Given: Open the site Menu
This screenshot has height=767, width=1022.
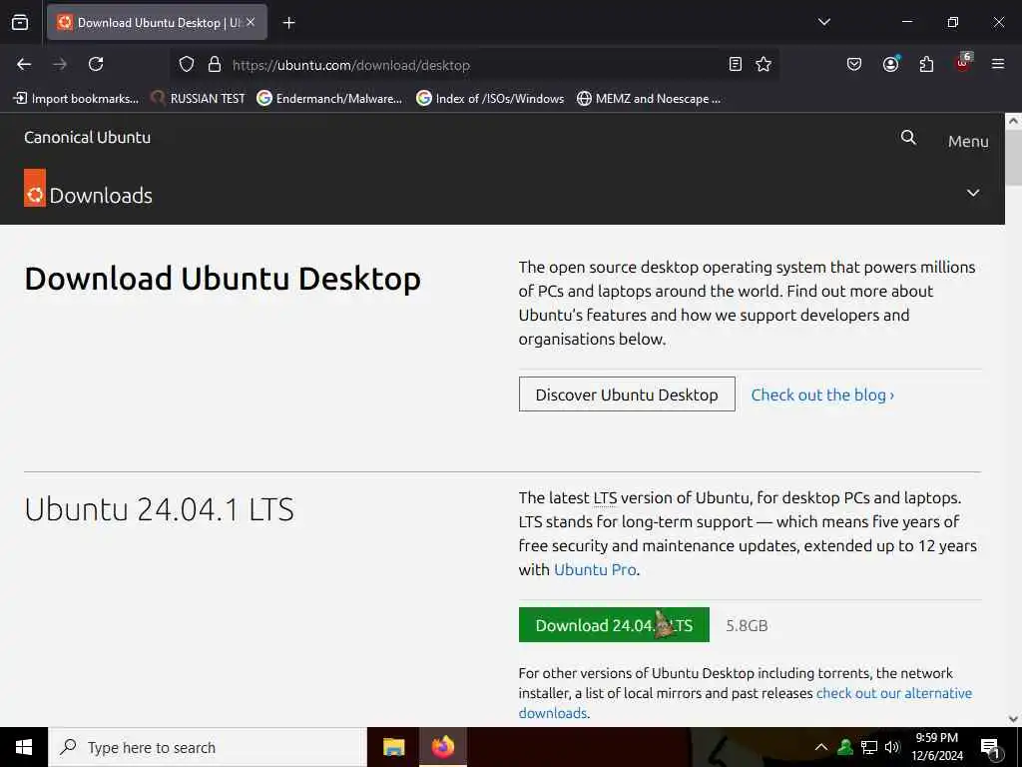Looking at the screenshot, I should click(968, 141).
